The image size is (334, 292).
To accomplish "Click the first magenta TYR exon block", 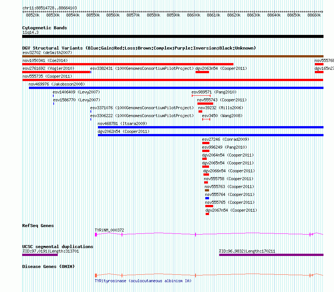I will 96,235.
